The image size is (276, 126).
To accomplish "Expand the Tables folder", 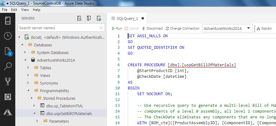I will click(28, 68).
